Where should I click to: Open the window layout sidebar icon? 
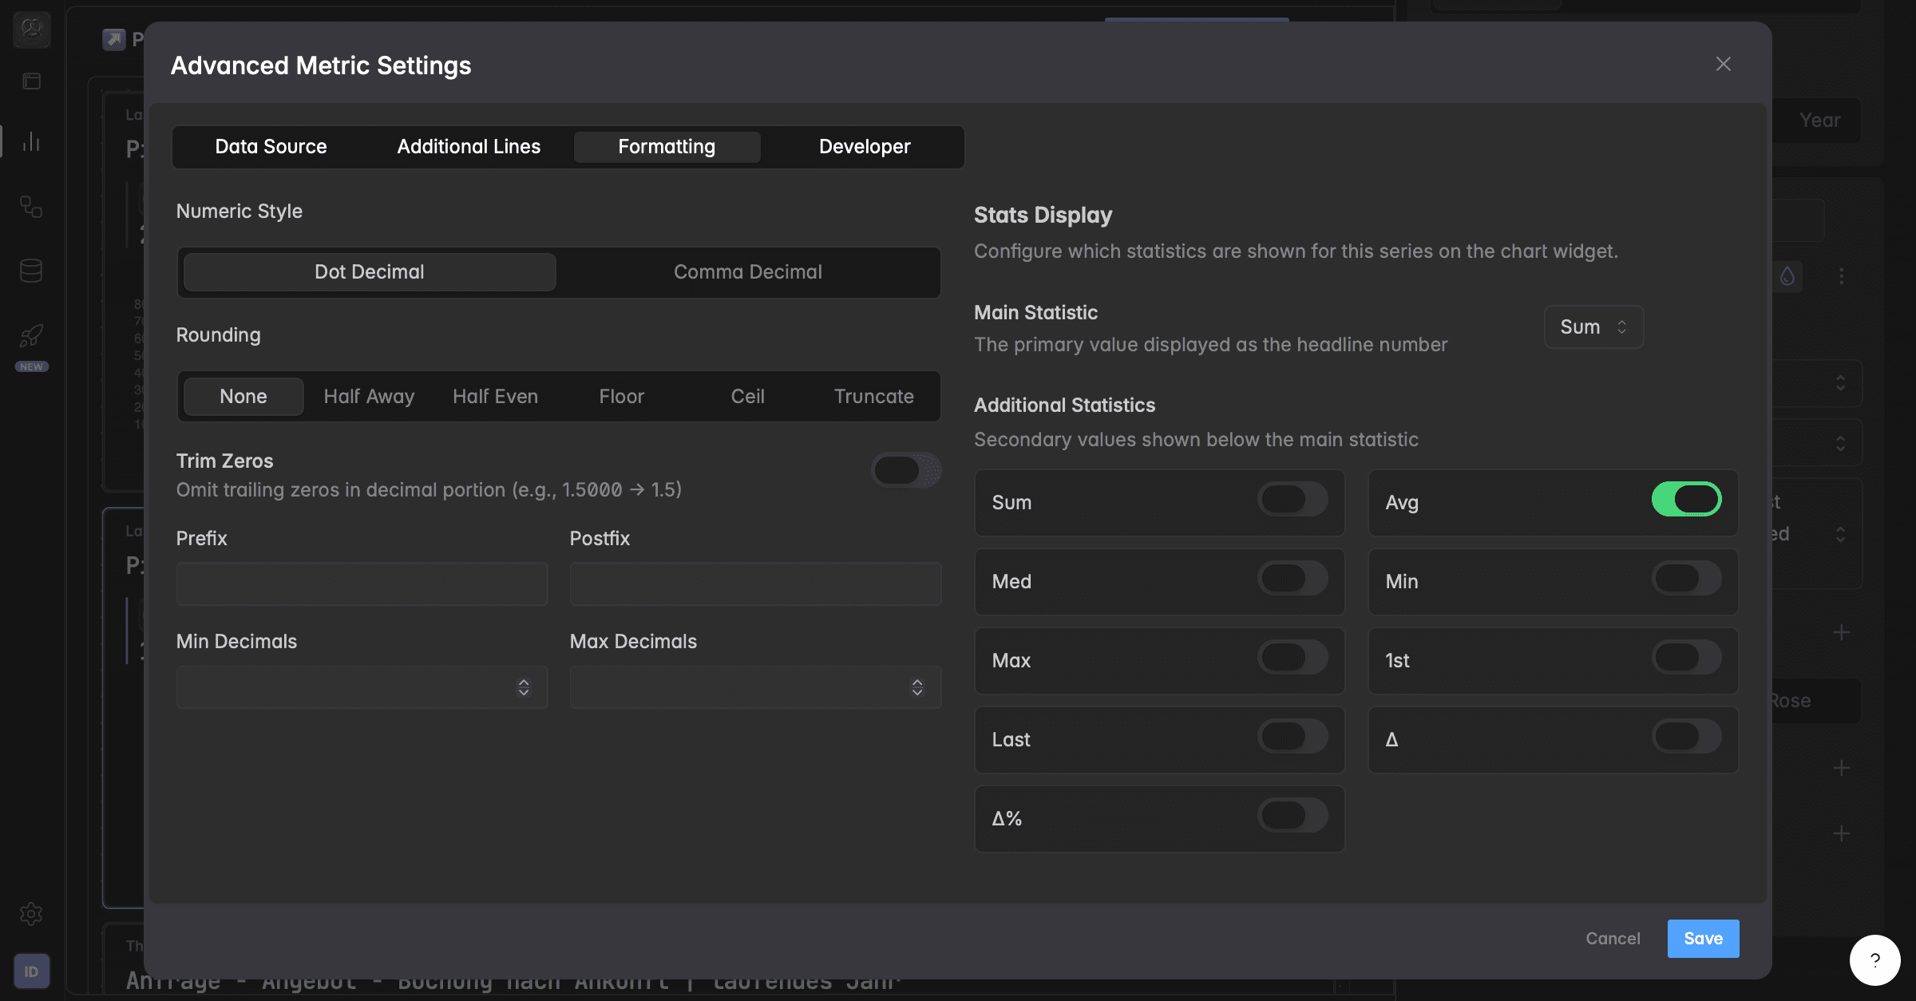coord(31,81)
